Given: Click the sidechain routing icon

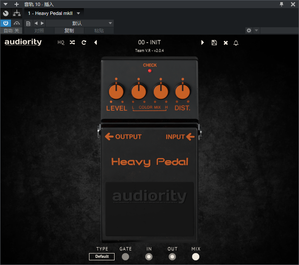Looking at the screenshot, I should pyautogui.click(x=17, y=13).
